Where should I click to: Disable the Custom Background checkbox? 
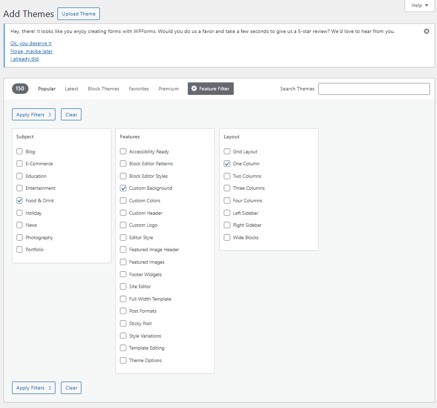coord(123,188)
